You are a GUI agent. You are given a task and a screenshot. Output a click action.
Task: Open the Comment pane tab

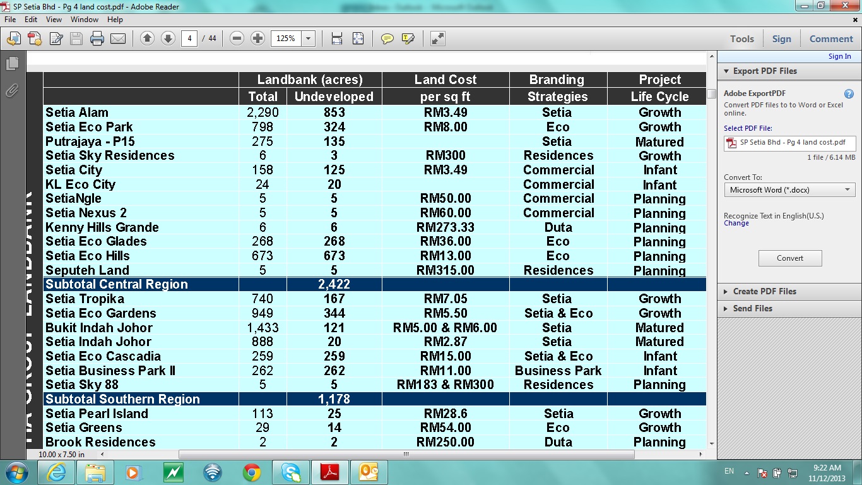click(x=831, y=39)
